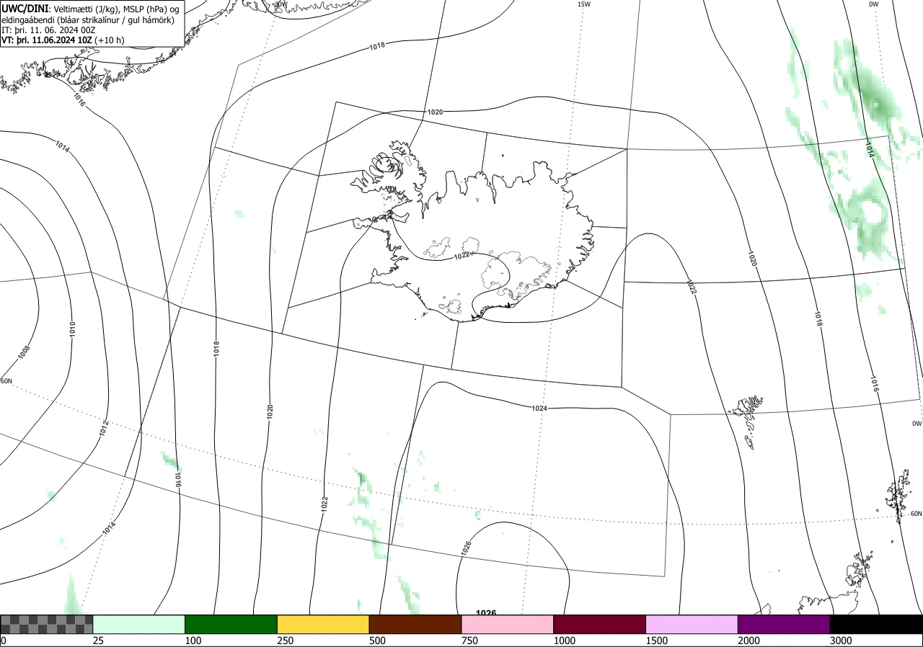Click the legend value "750"
This screenshot has width=923, height=647.
pyautogui.click(x=469, y=641)
